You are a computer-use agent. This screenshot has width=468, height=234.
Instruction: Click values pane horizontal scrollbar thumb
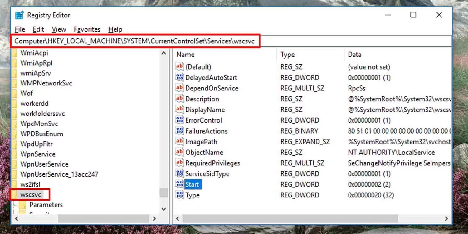coord(290,219)
